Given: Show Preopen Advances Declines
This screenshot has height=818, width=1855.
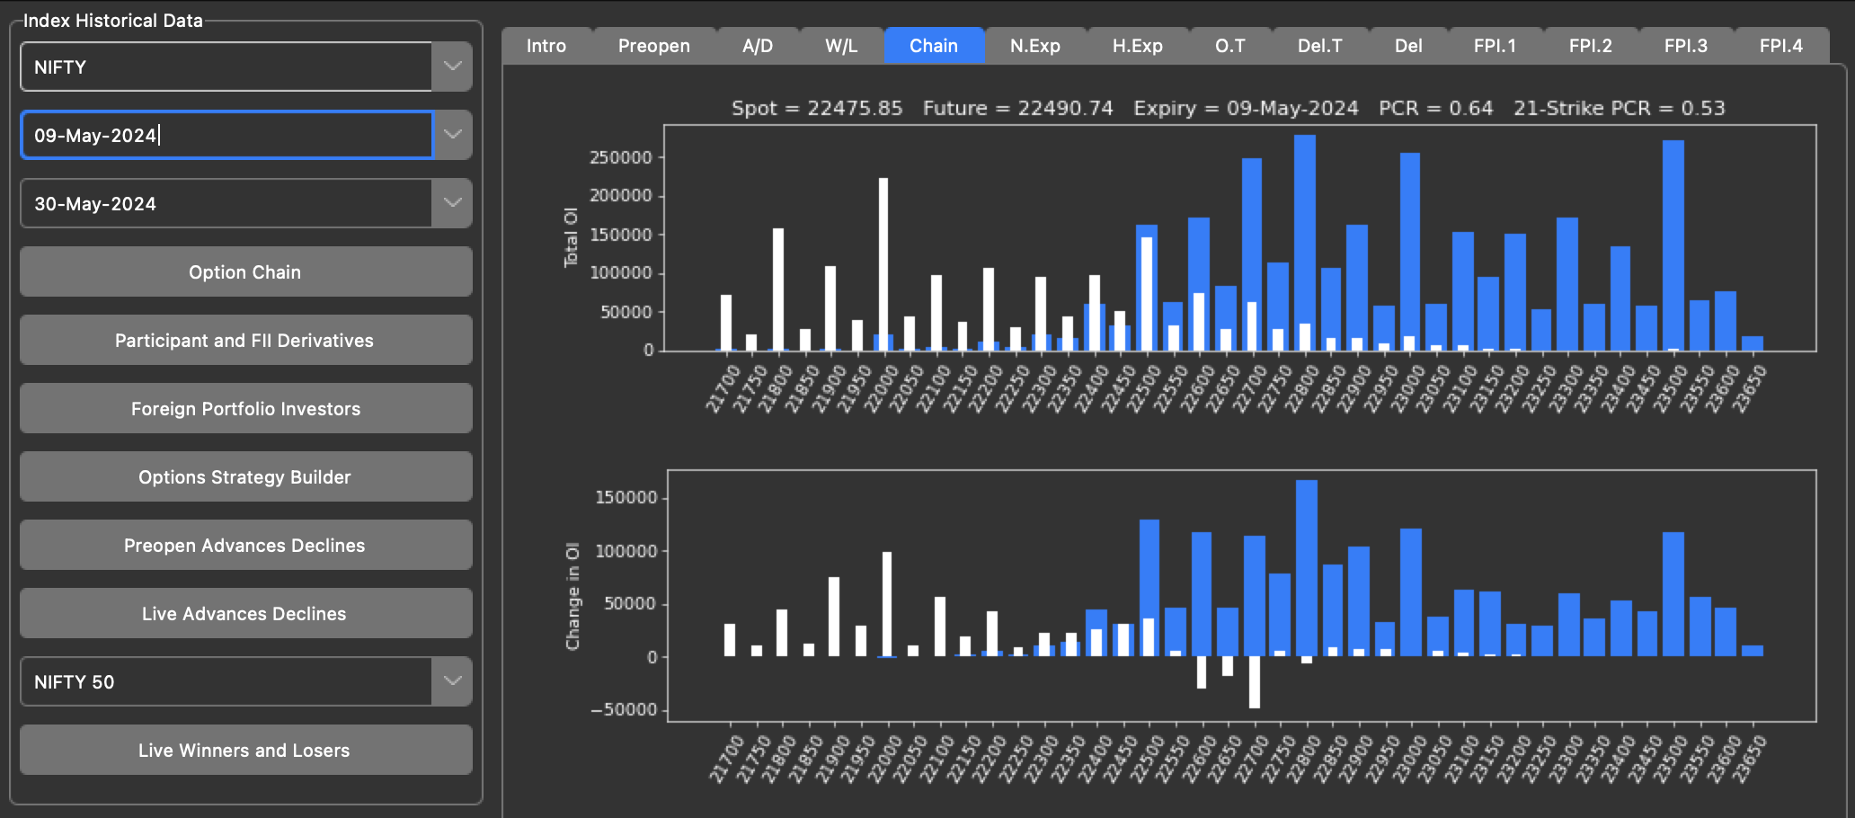Looking at the screenshot, I should pyautogui.click(x=245, y=545).
